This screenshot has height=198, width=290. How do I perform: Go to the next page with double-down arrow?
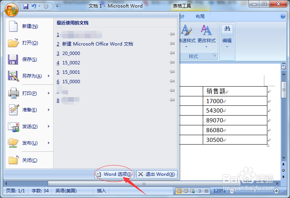point(283,177)
